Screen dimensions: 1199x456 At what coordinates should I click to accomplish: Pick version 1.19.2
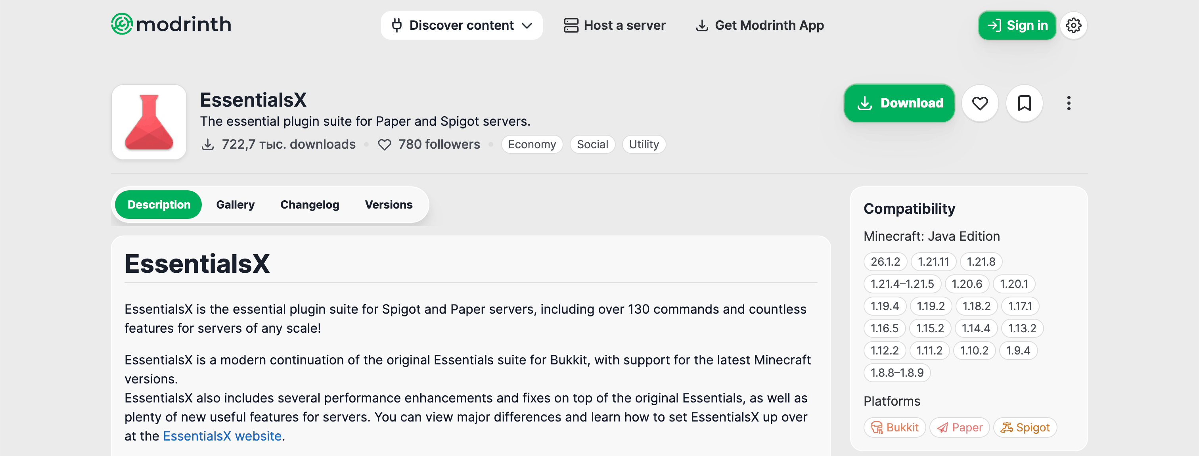coord(931,306)
